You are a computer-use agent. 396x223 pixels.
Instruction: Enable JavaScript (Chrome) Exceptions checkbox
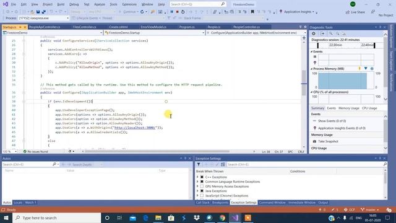[x=202, y=196]
